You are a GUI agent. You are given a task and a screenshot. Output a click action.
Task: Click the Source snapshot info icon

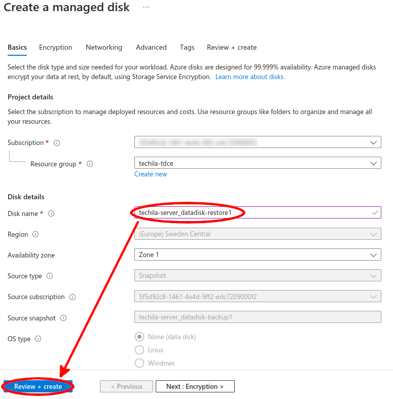pos(63,318)
